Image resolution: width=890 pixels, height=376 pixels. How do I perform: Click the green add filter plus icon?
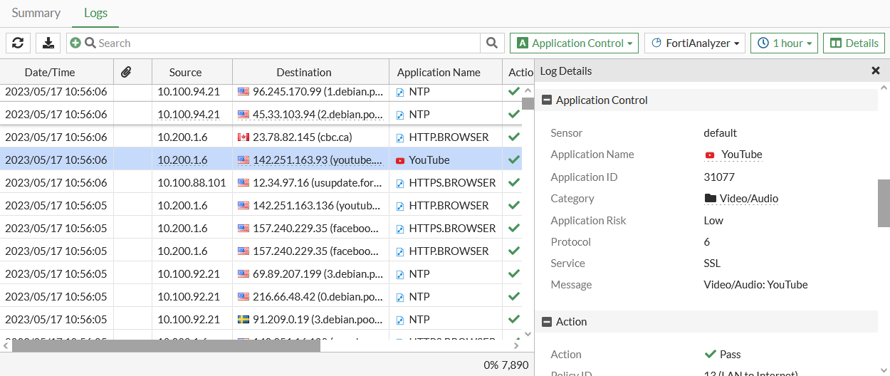75,43
